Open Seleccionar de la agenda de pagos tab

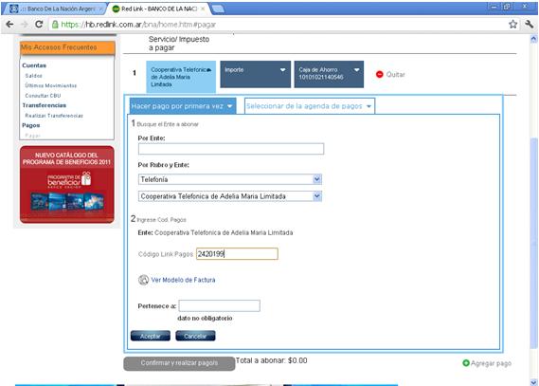[310, 106]
